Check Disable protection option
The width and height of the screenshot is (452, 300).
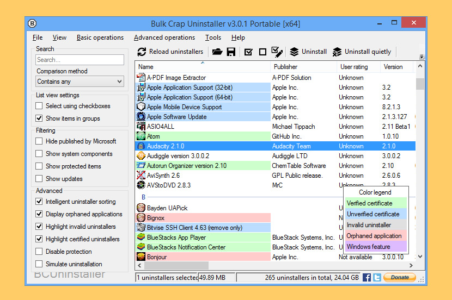click(39, 252)
